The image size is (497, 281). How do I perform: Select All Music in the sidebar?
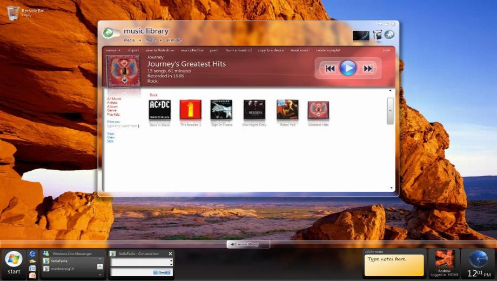(114, 99)
